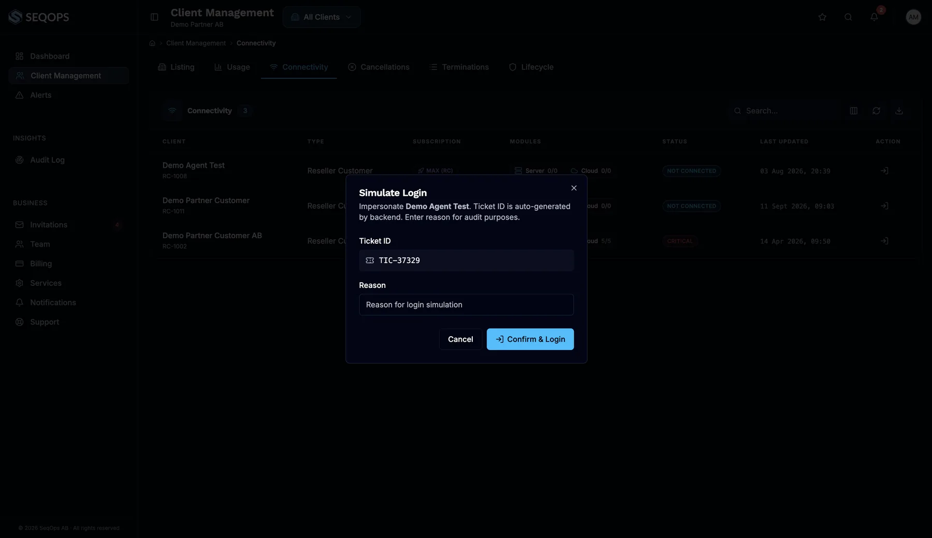Click the home breadcrumb icon
The width and height of the screenshot is (932, 538).
[152, 43]
